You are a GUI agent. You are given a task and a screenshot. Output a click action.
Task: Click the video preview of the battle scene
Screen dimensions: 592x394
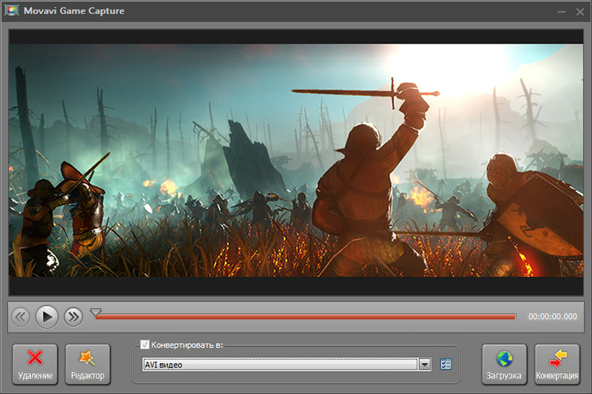coord(296,160)
